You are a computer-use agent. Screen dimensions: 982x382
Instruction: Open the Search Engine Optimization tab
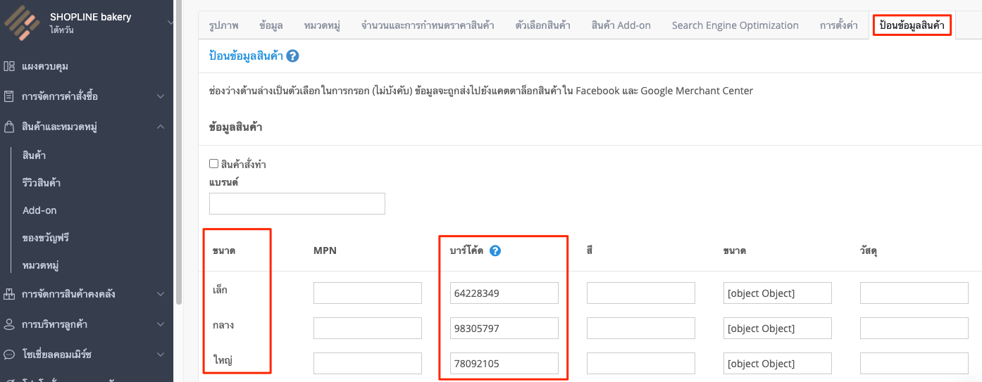[735, 25]
